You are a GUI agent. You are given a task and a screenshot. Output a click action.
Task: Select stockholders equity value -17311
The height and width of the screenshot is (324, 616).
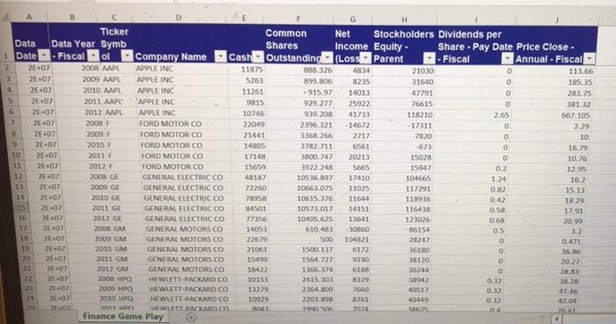(x=418, y=126)
